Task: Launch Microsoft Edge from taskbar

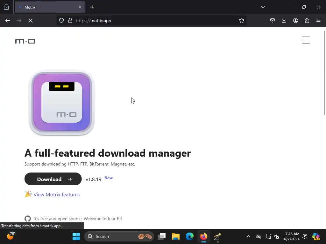Action: tap(190, 236)
